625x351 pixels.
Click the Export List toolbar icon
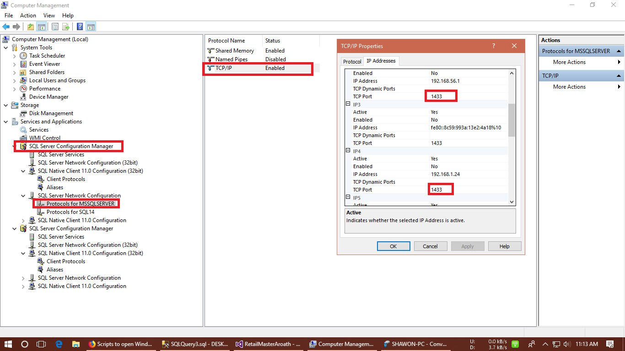(x=66, y=27)
